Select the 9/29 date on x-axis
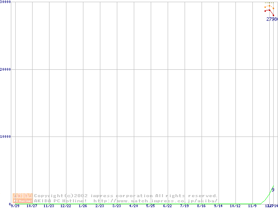This screenshot has height=208, width=278. (15, 206)
